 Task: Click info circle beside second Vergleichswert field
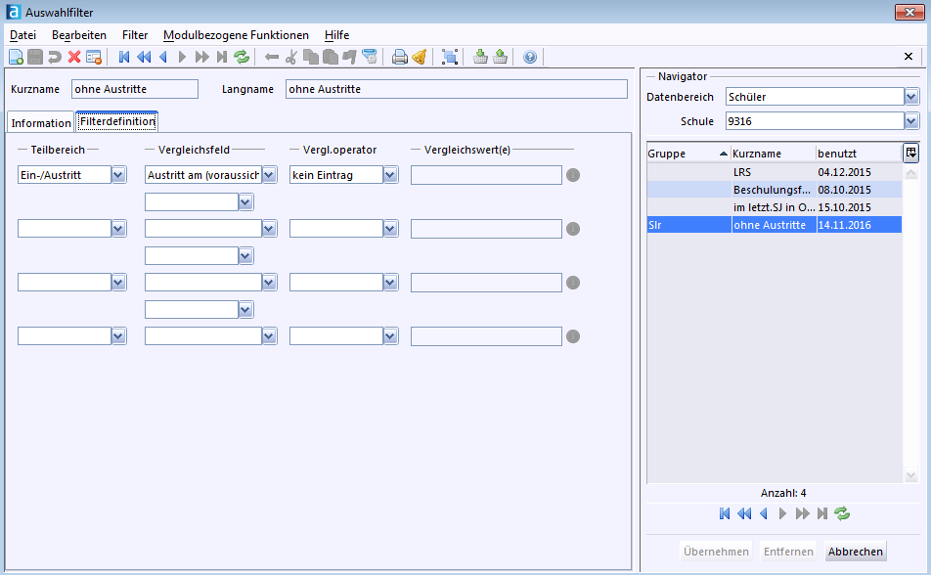point(573,229)
